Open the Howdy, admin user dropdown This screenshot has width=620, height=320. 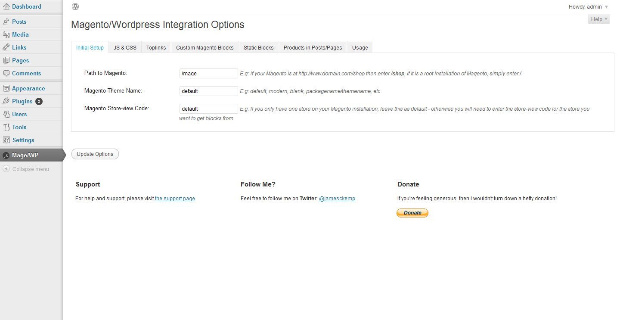point(588,7)
